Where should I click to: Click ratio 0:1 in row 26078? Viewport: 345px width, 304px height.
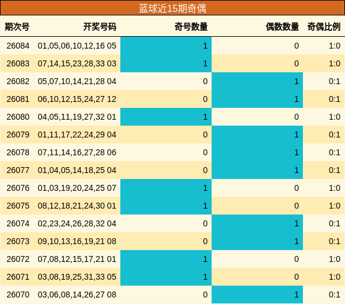(335, 152)
